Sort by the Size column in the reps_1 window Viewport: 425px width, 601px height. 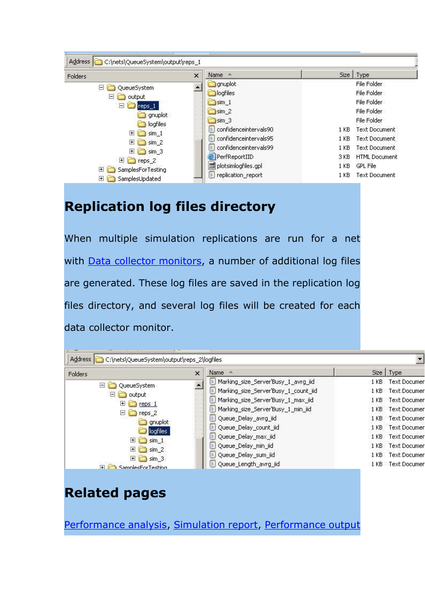tap(327, 75)
